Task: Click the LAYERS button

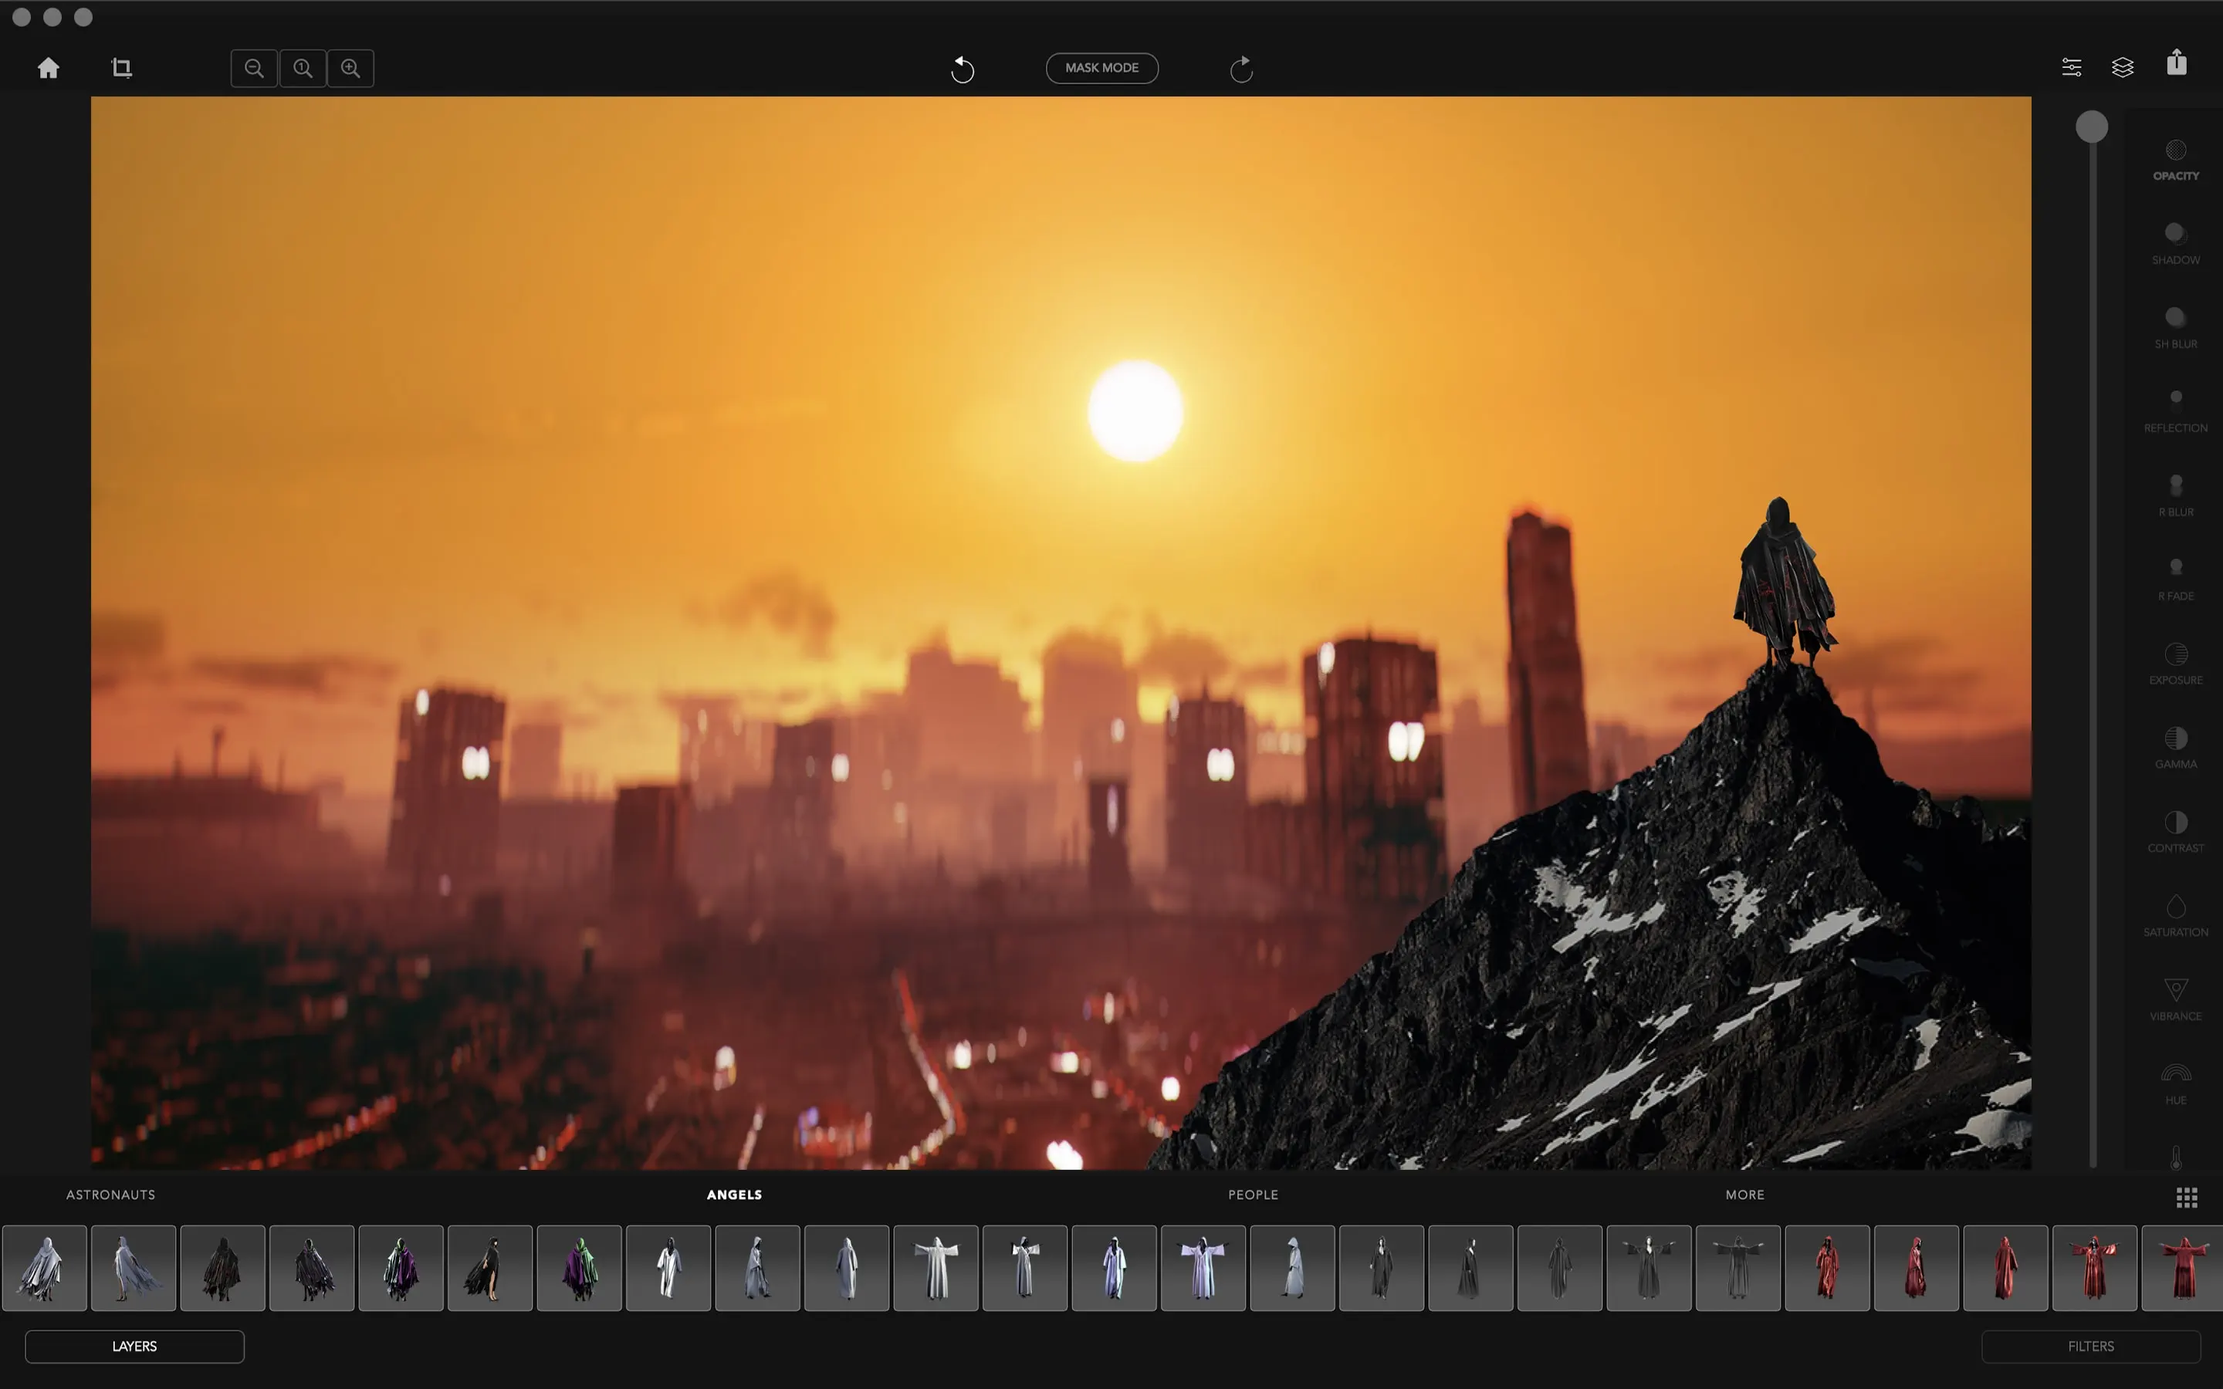Action: pyautogui.click(x=134, y=1346)
